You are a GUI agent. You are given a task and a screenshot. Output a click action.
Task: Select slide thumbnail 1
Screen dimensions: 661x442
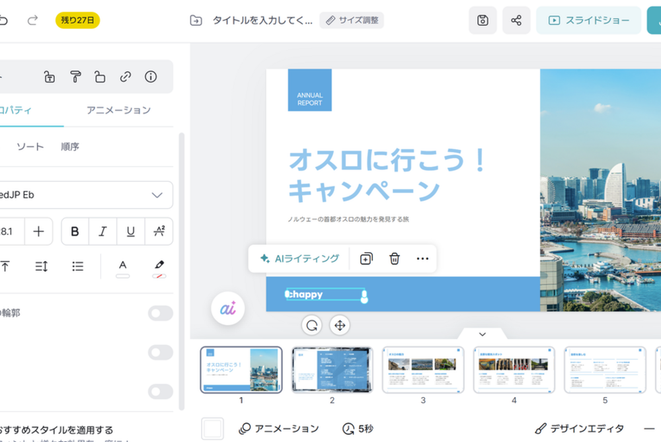click(x=241, y=370)
